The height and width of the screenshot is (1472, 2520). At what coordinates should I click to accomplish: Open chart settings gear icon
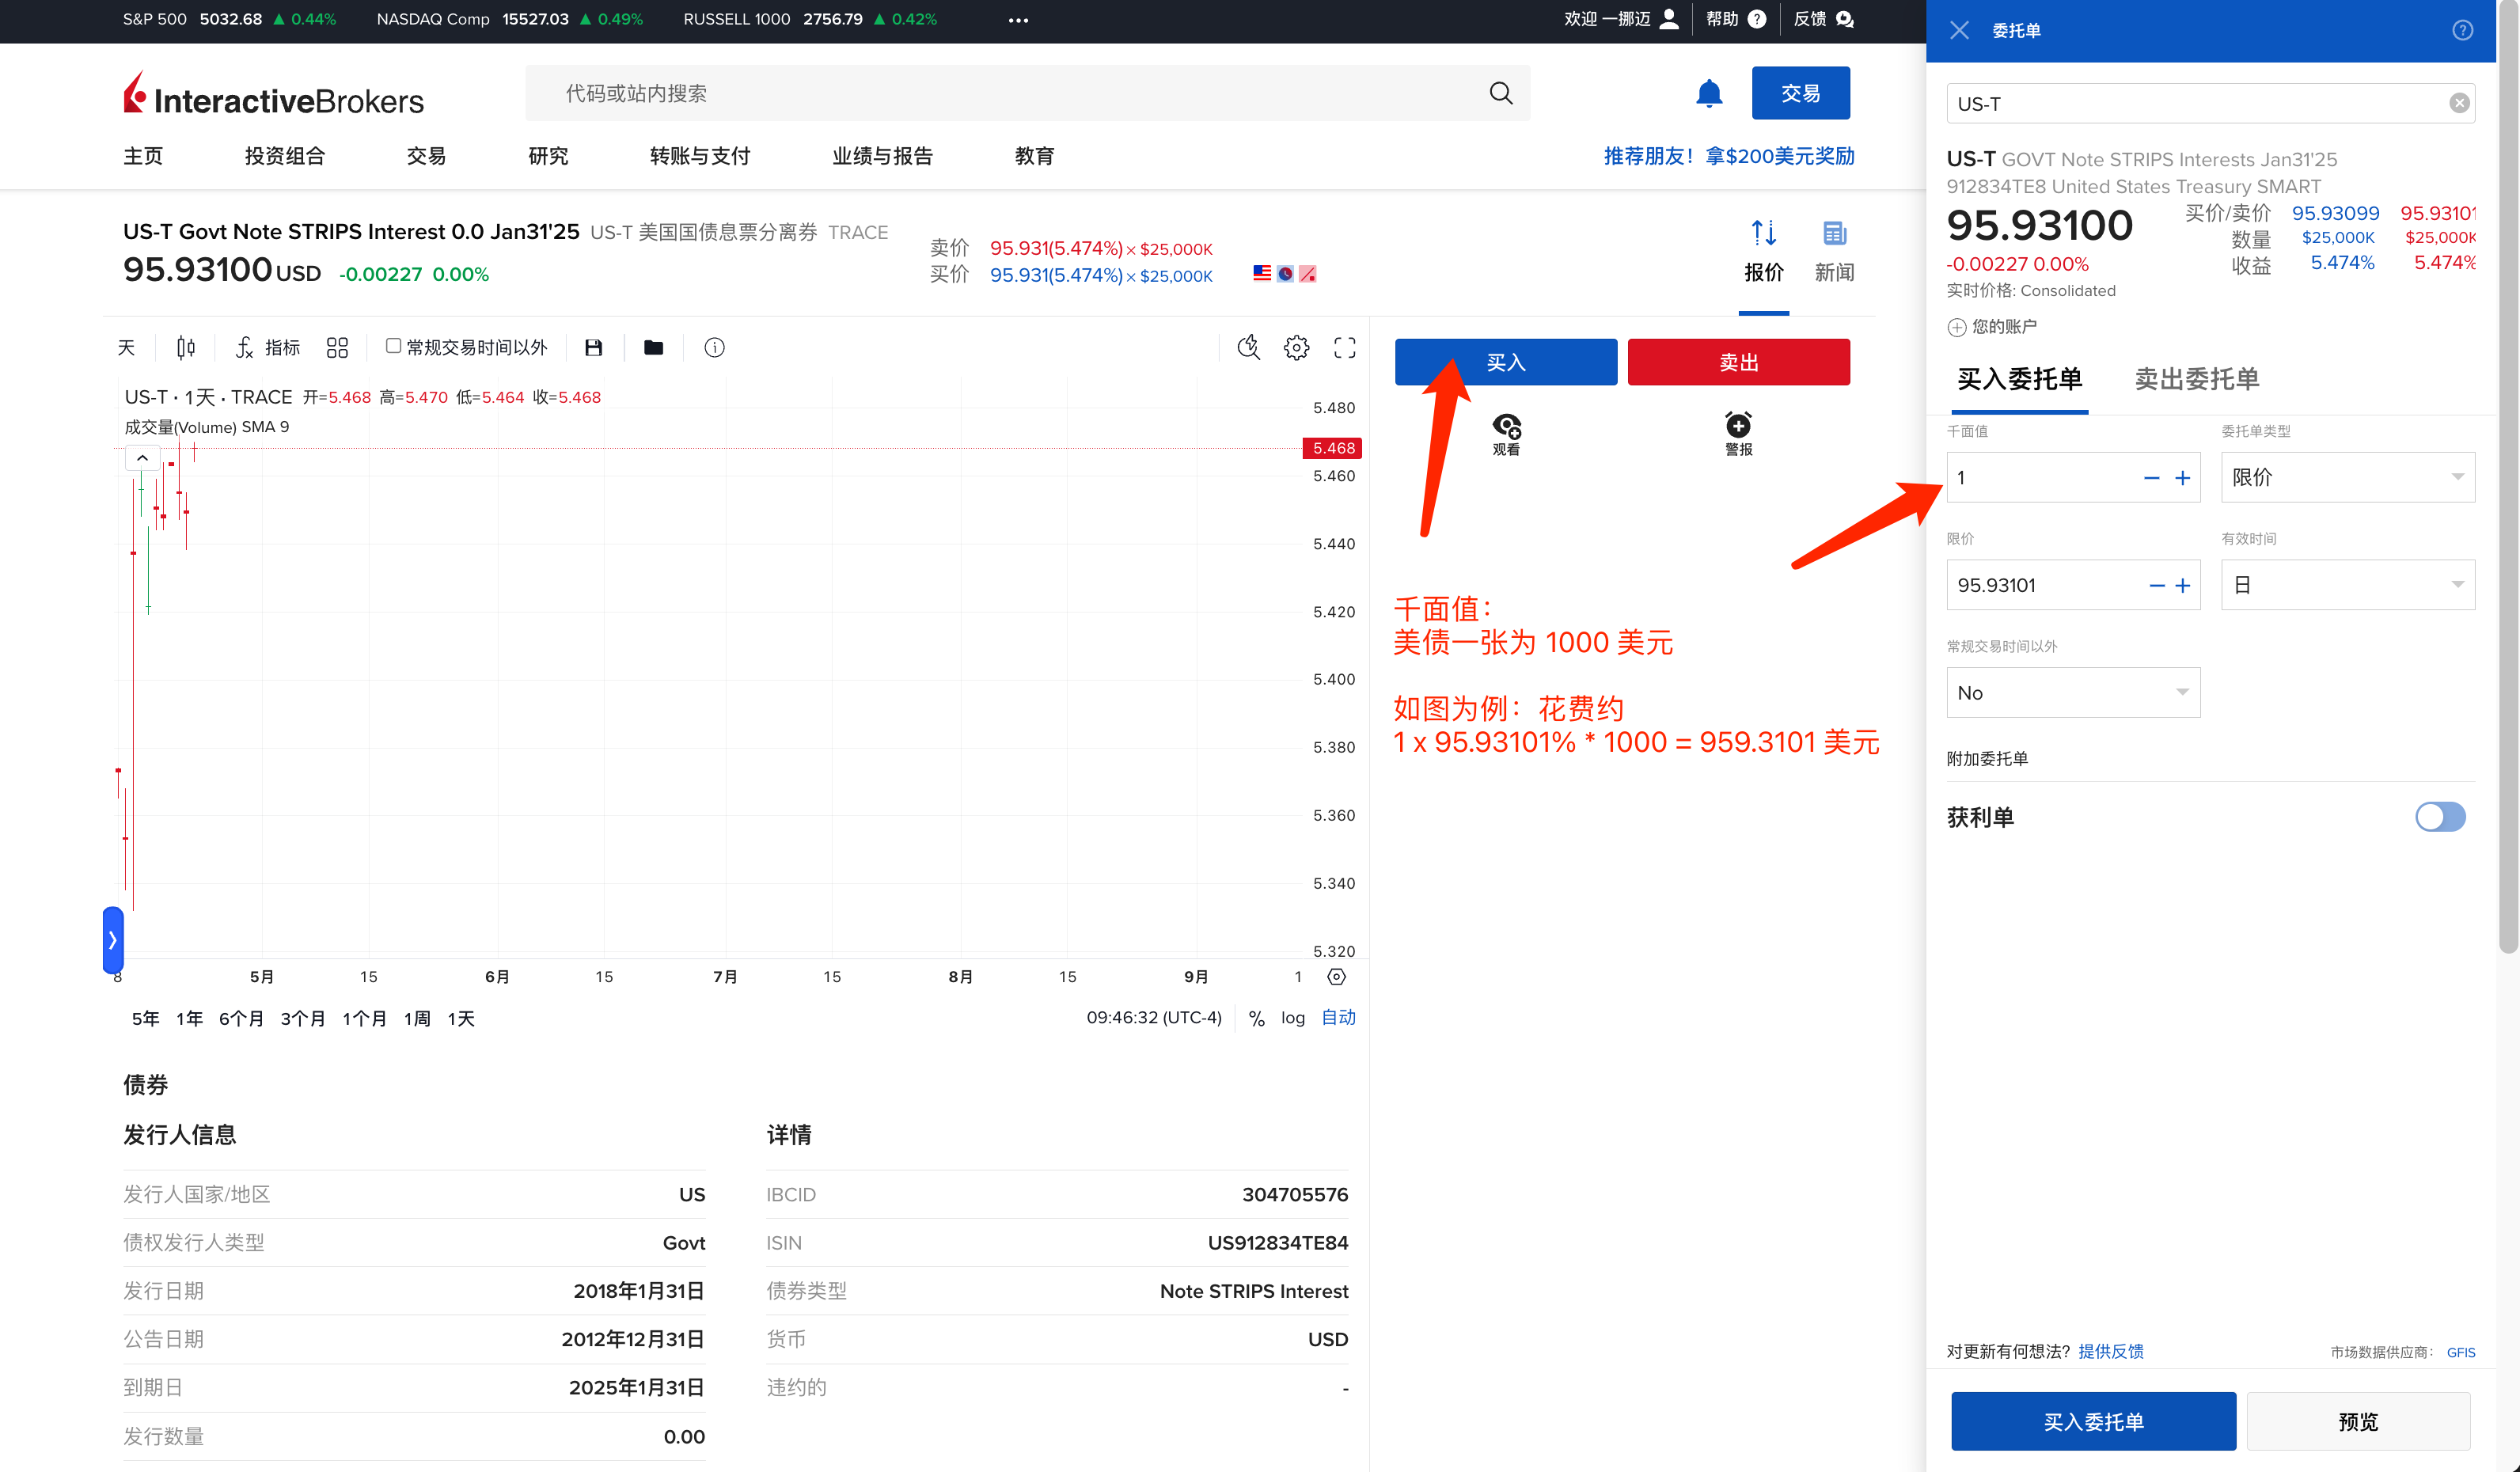tap(1296, 347)
